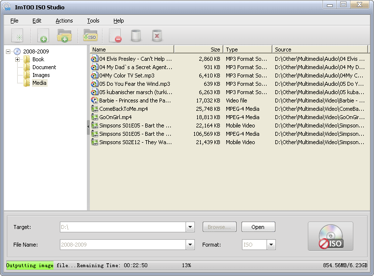
Task: Click the empty trash bin toolbar icon
Action: click(136, 36)
